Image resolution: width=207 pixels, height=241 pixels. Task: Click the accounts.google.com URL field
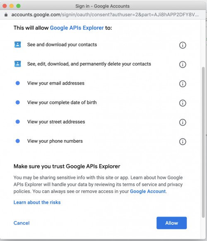(105, 15)
